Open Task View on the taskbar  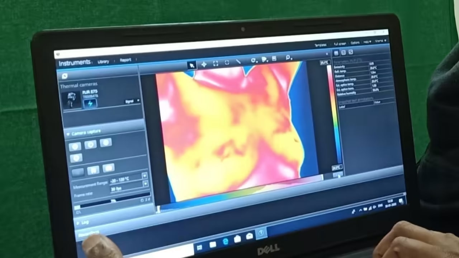[199, 247]
